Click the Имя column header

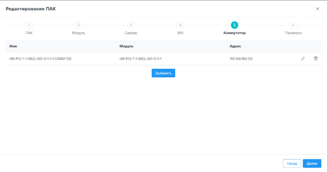tap(13, 46)
